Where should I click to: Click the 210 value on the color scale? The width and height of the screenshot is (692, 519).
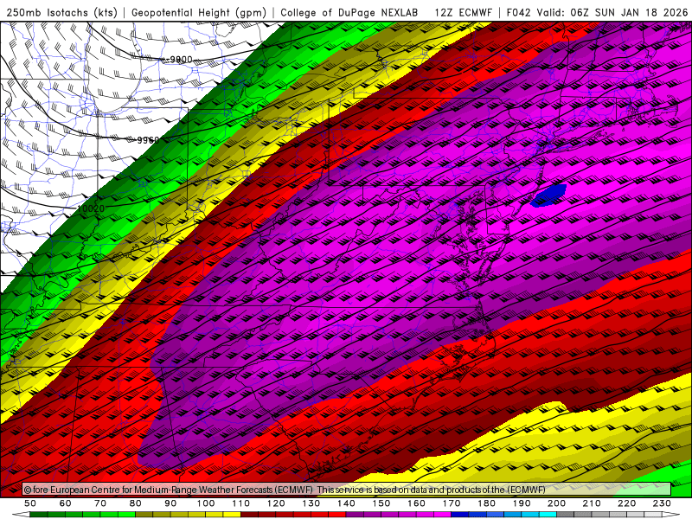[592, 503]
